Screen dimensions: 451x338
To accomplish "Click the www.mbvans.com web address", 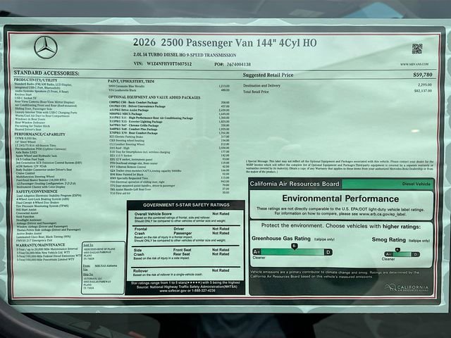I will click(x=414, y=64).
